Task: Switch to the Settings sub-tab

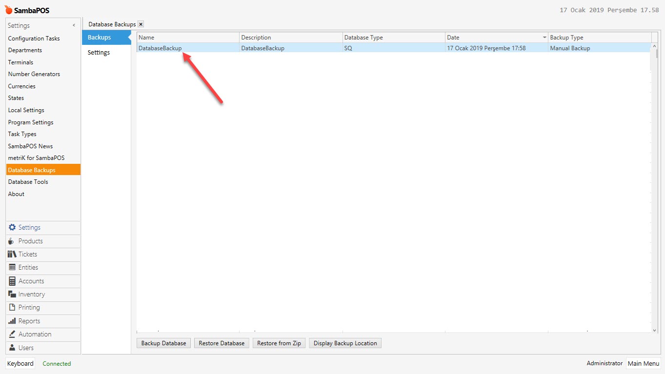Action: [99, 52]
